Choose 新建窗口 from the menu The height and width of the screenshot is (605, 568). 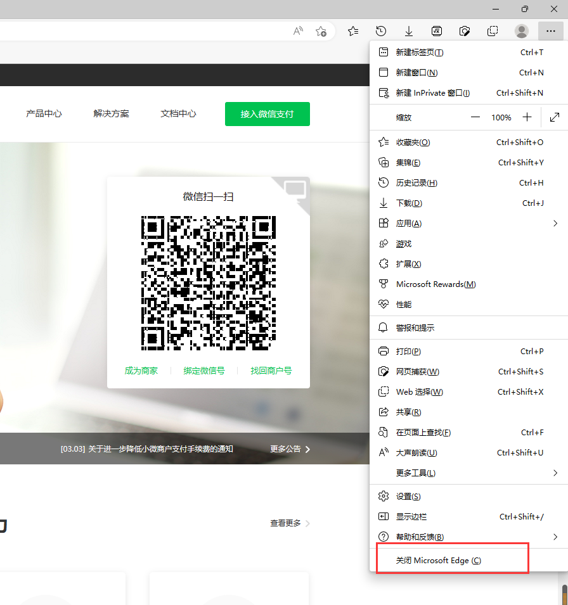(x=468, y=73)
